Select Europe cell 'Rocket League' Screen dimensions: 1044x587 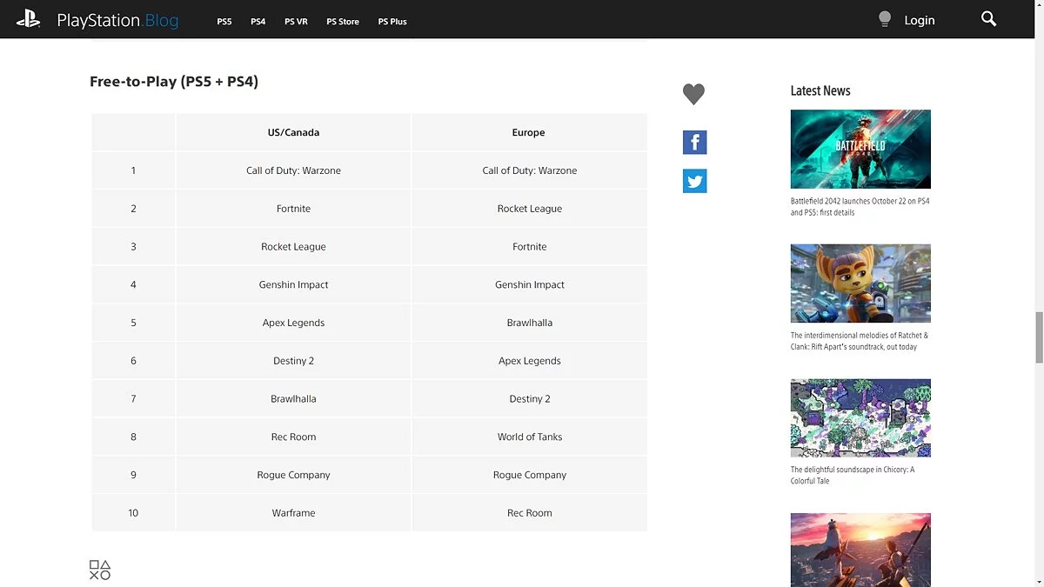click(529, 209)
